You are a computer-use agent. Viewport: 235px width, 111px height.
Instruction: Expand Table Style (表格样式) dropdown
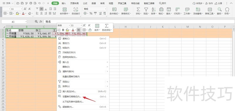130,13
